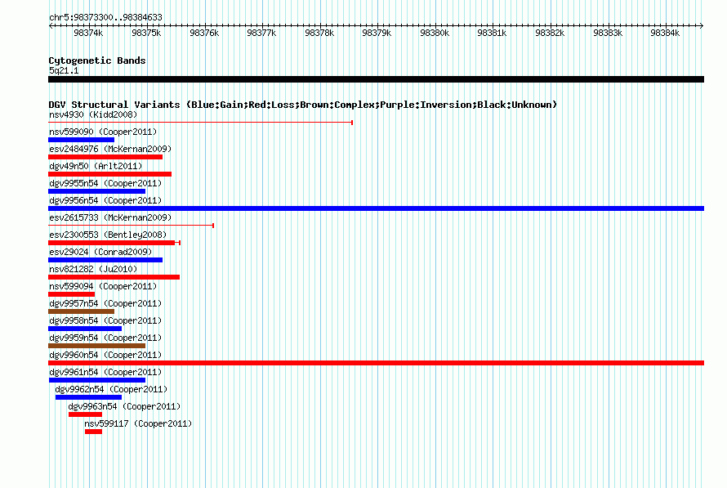
Task: Click the nsv4930 (Kidd2008) variant label
Action: click(93, 114)
